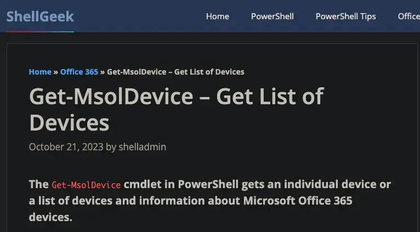The image size is (420, 232).
Task: Click the ShellGeek site logo
Action: point(39,16)
